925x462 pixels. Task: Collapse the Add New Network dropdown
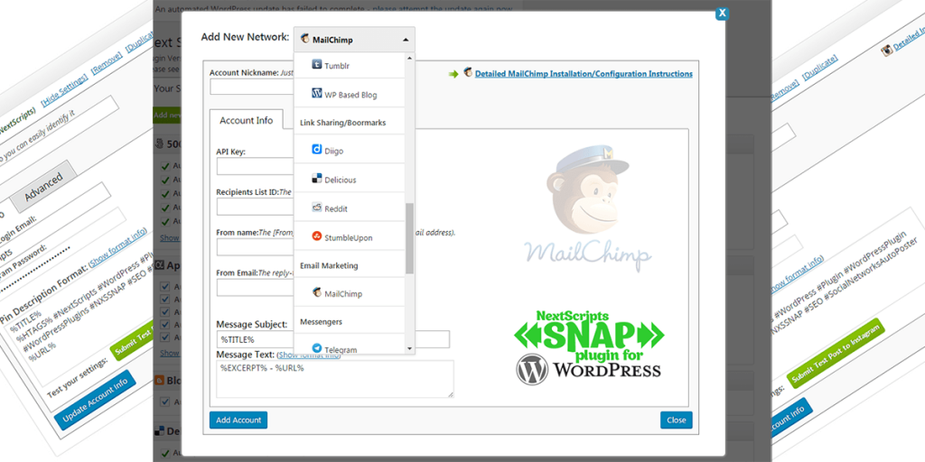(354, 40)
